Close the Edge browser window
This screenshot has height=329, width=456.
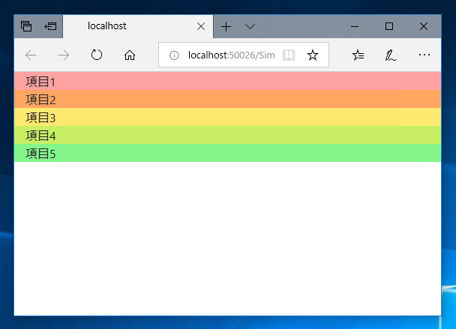424,26
